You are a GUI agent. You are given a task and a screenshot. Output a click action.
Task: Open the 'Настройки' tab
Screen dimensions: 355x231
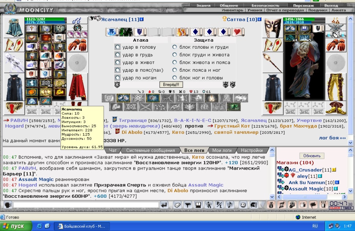(x=252, y=150)
